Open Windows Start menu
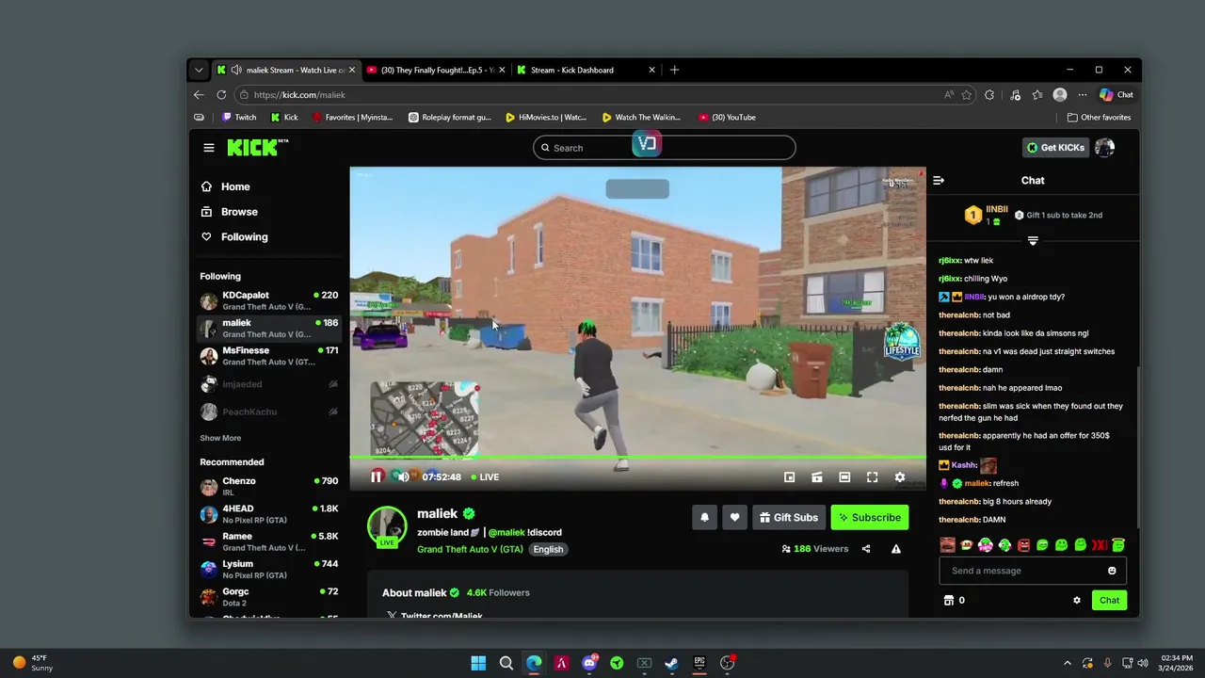1205x678 pixels. [x=478, y=663]
